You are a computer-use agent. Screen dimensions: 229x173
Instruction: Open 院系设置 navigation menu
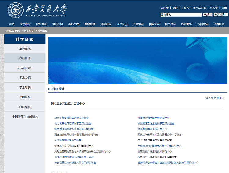point(41,24)
